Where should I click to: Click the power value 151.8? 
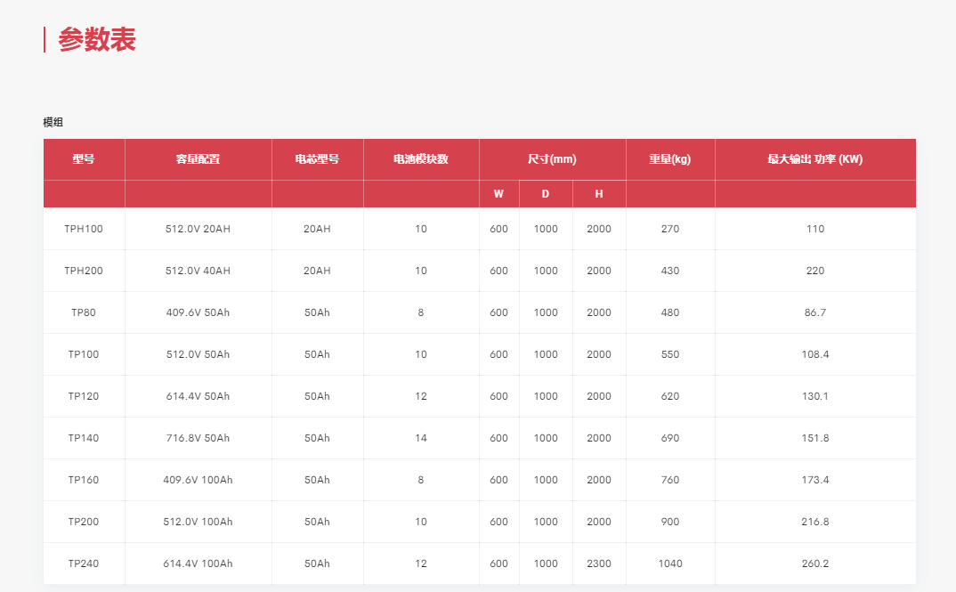click(x=815, y=438)
